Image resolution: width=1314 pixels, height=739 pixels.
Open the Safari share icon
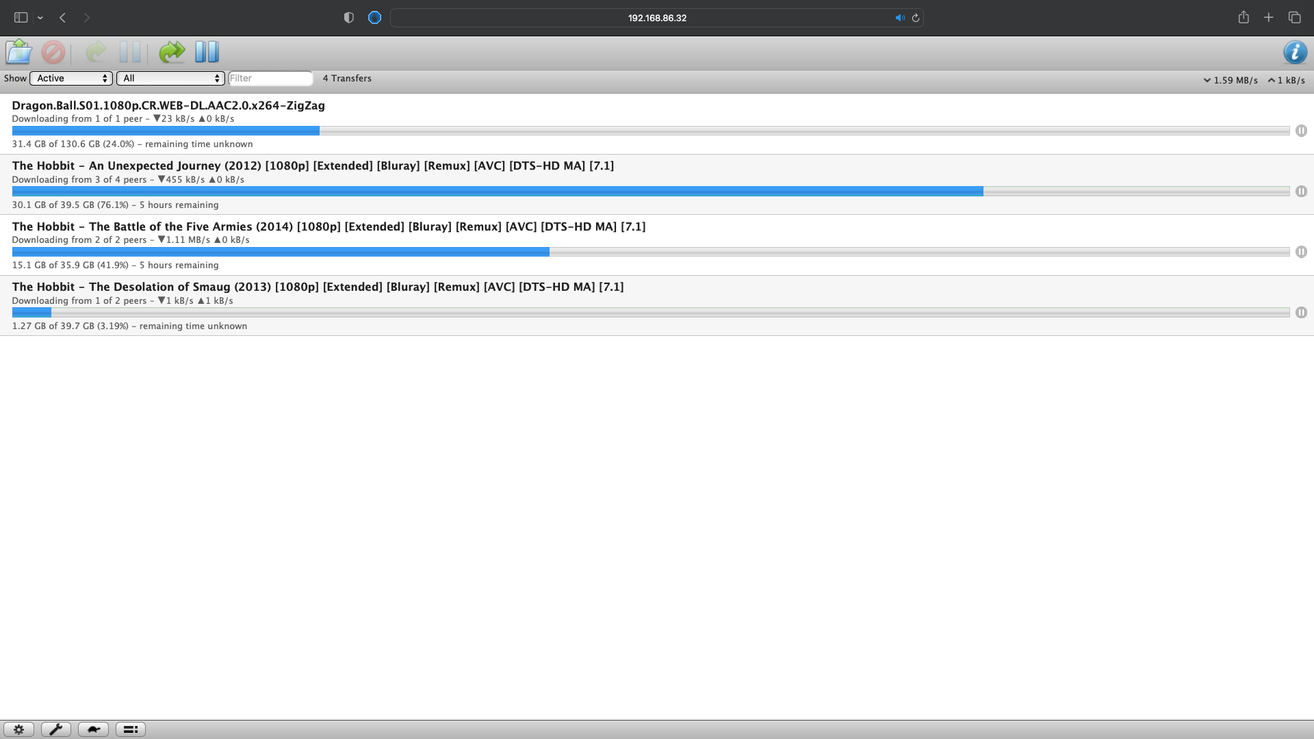(x=1244, y=18)
